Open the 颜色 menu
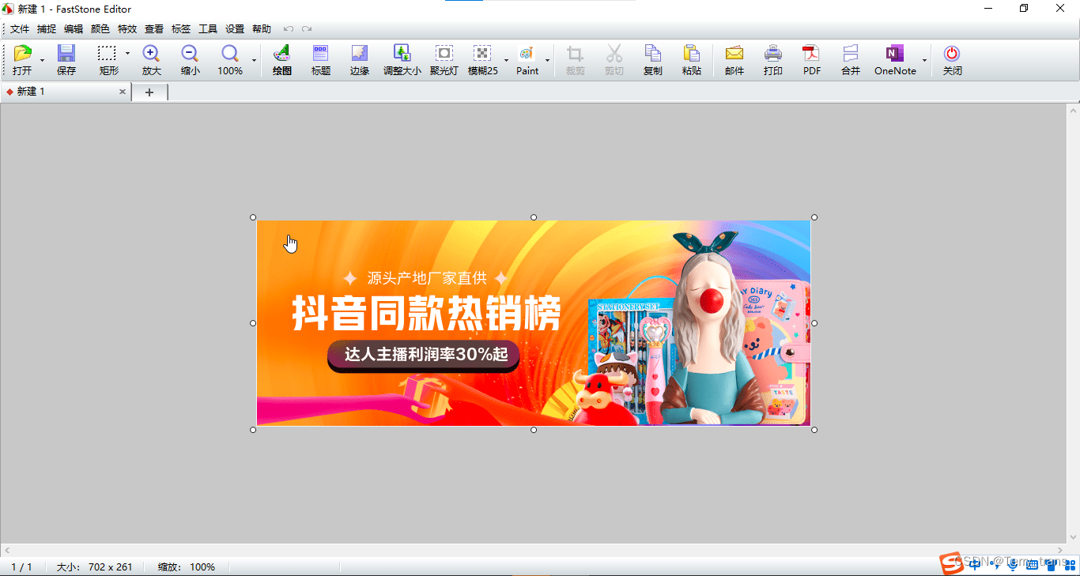The width and height of the screenshot is (1080, 576). coord(100,29)
